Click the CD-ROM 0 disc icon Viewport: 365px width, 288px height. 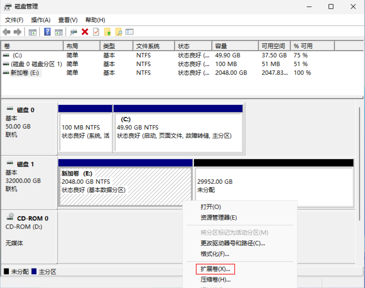(x=11, y=216)
